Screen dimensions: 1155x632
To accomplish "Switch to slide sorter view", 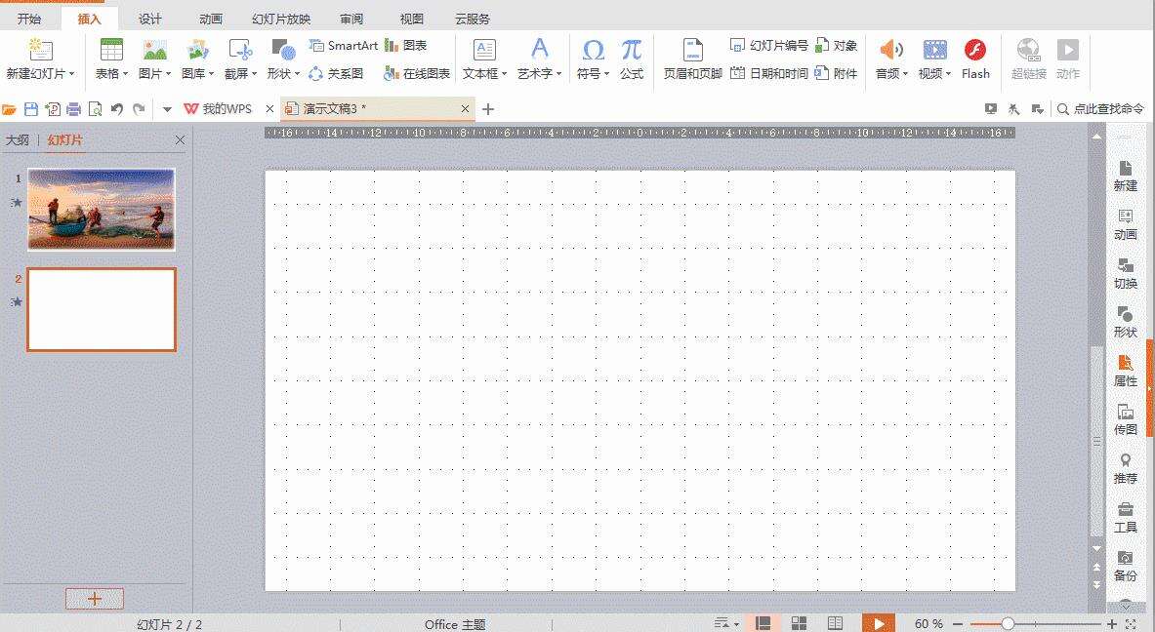I will click(x=799, y=621).
